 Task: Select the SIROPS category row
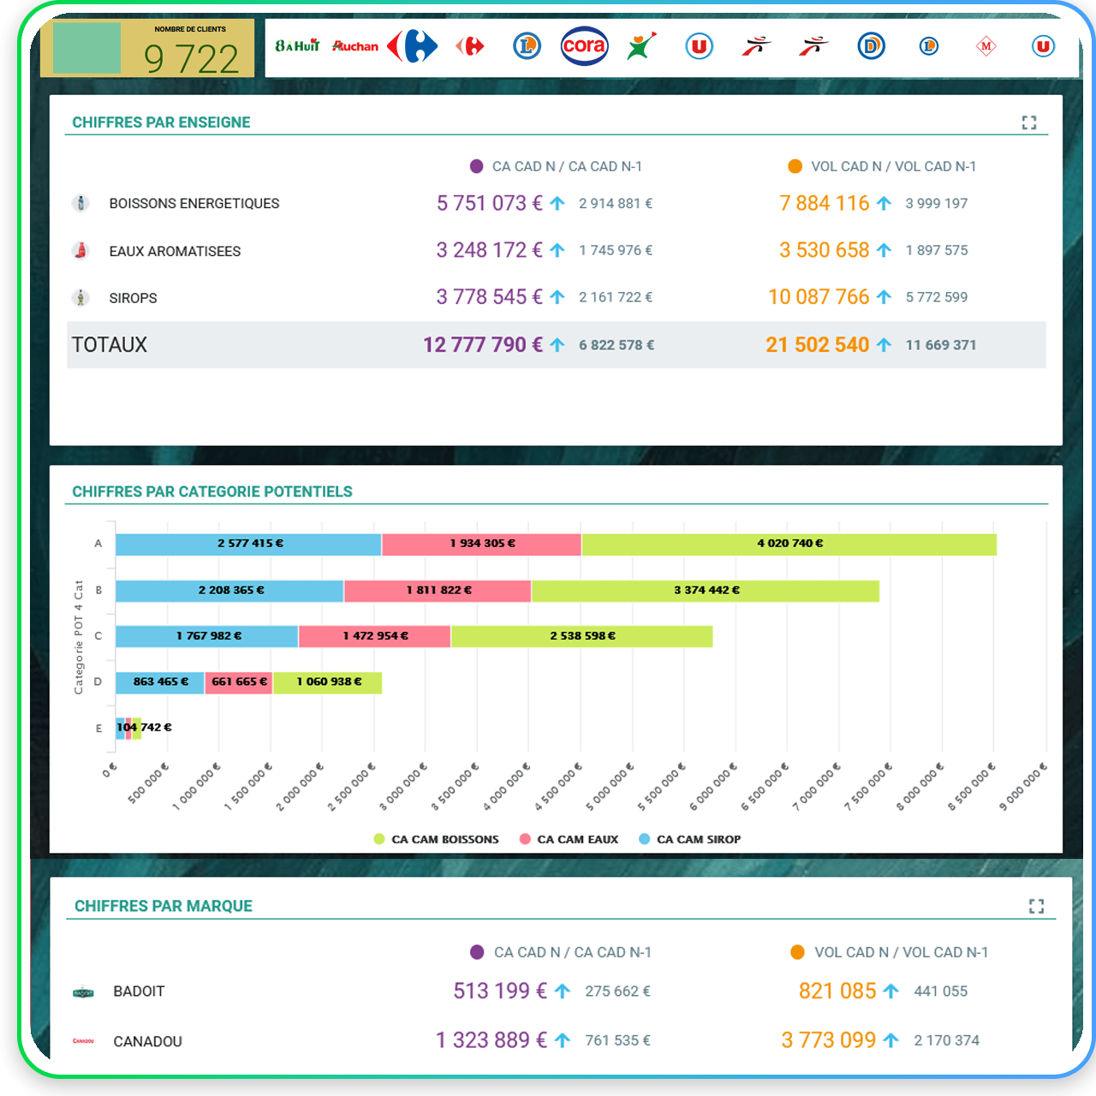pos(133,299)
